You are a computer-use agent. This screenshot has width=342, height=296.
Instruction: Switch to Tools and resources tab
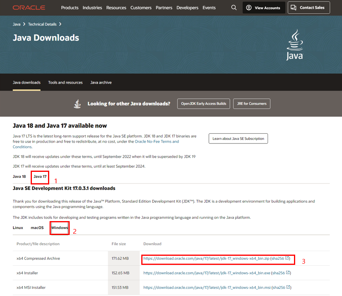coord(65,82)
